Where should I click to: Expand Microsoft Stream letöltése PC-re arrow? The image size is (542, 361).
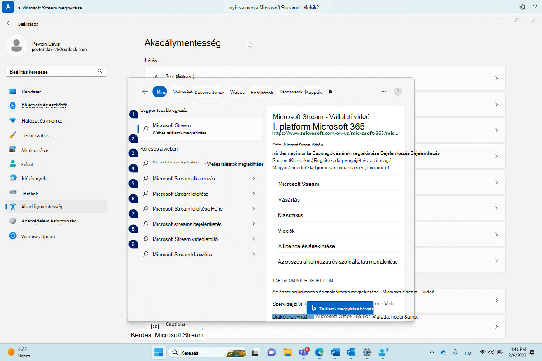[x=254, y=208]
